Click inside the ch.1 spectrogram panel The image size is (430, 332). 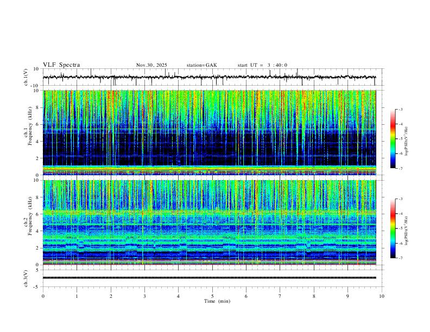point(209,132)
